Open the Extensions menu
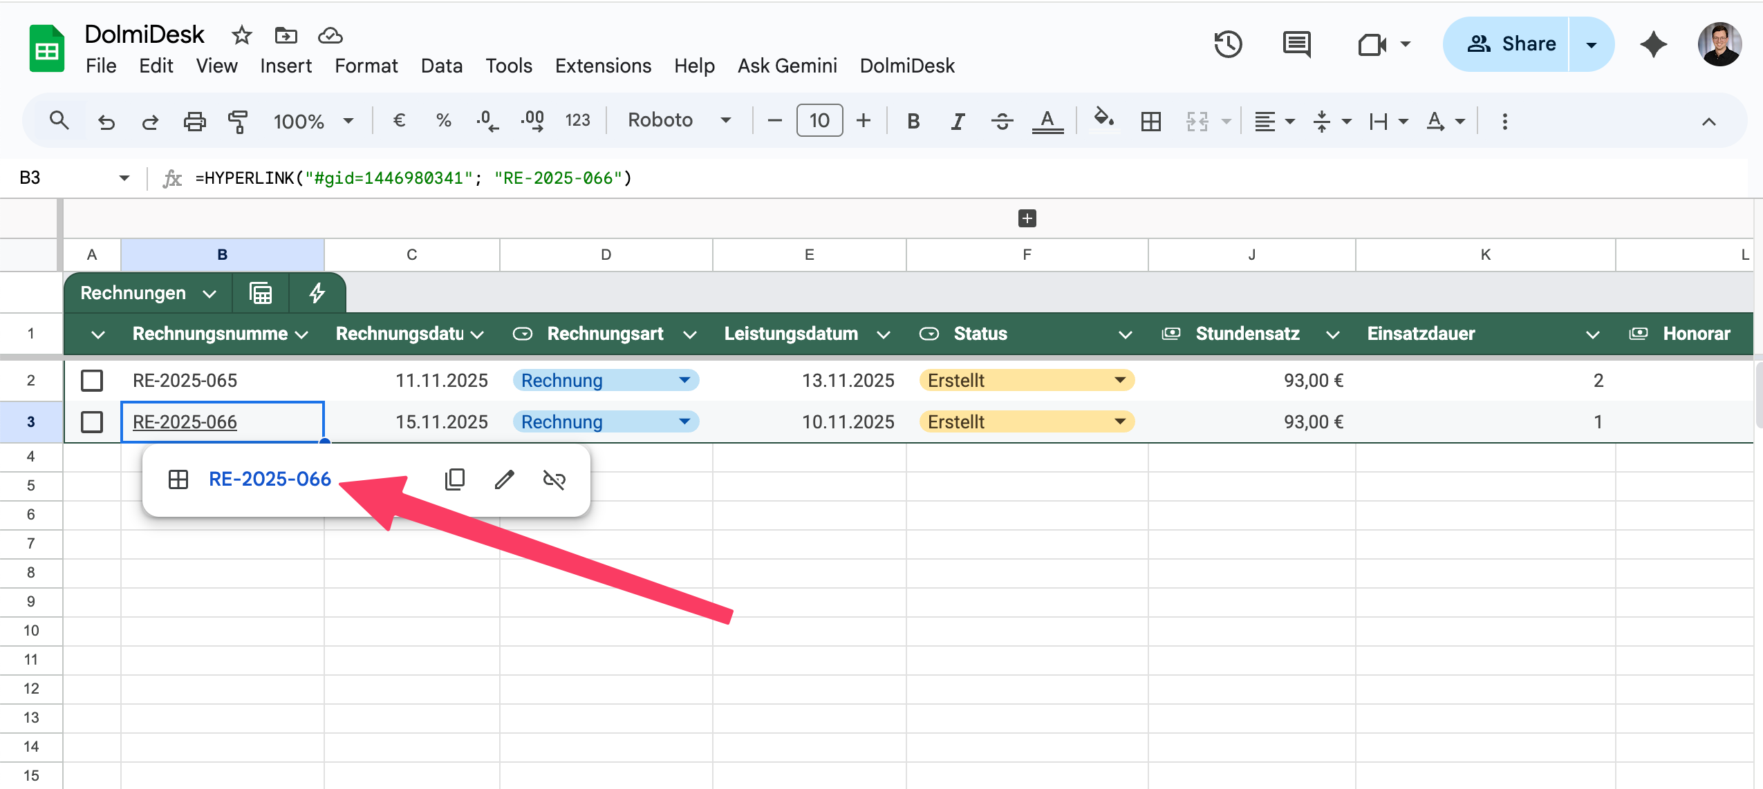1763x789 pixels. pos(603,66)
